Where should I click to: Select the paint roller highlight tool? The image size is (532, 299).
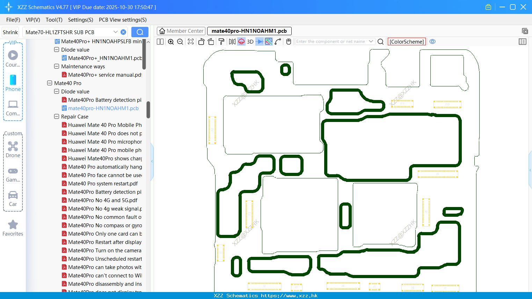pyautogui.click(x=221, y=41)
